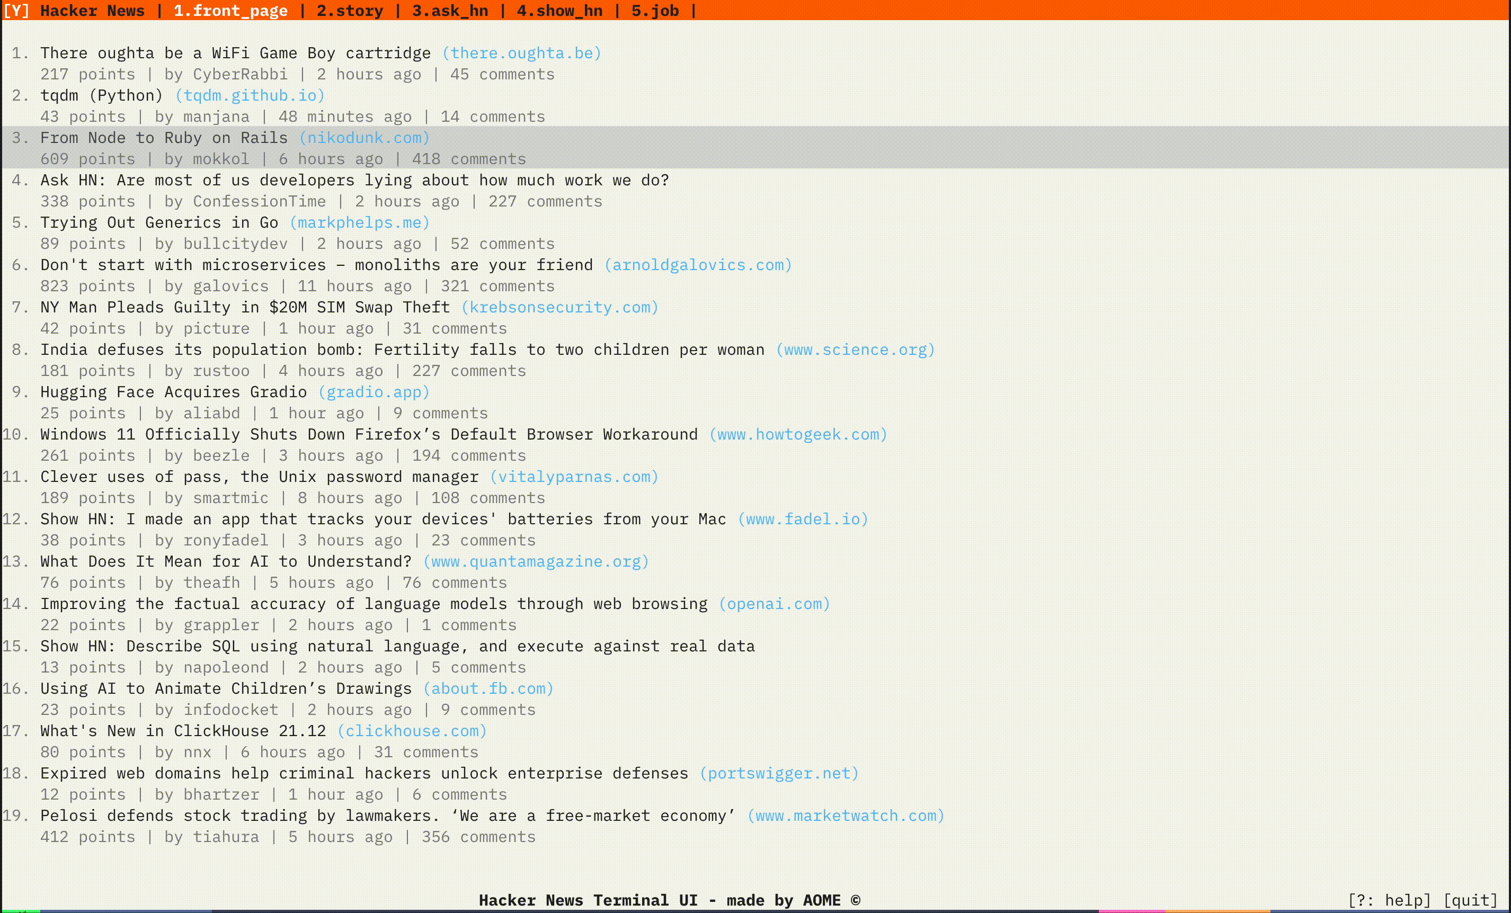Open the WiFi Game Boy cartridge story

235,53
